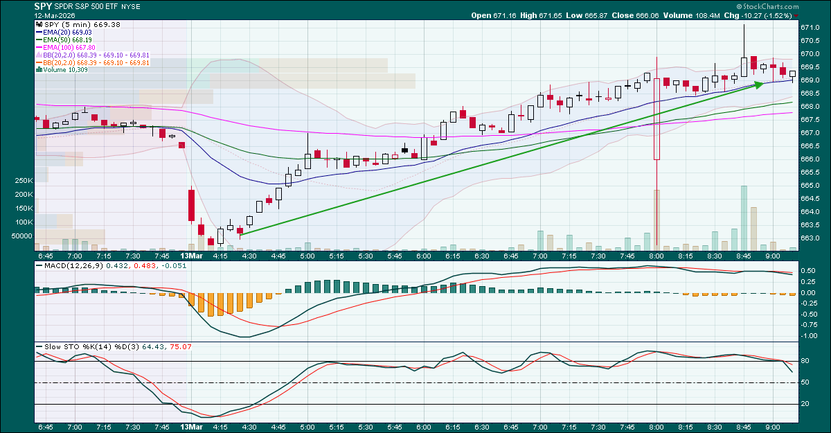Click the 670.0 price axis label

[x=811, y=54]
